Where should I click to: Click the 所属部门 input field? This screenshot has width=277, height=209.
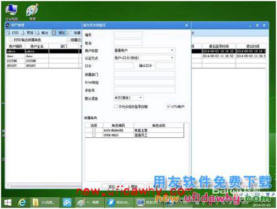click(145, 74)
